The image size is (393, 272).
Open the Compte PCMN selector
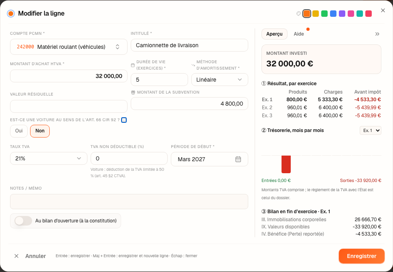69,47
